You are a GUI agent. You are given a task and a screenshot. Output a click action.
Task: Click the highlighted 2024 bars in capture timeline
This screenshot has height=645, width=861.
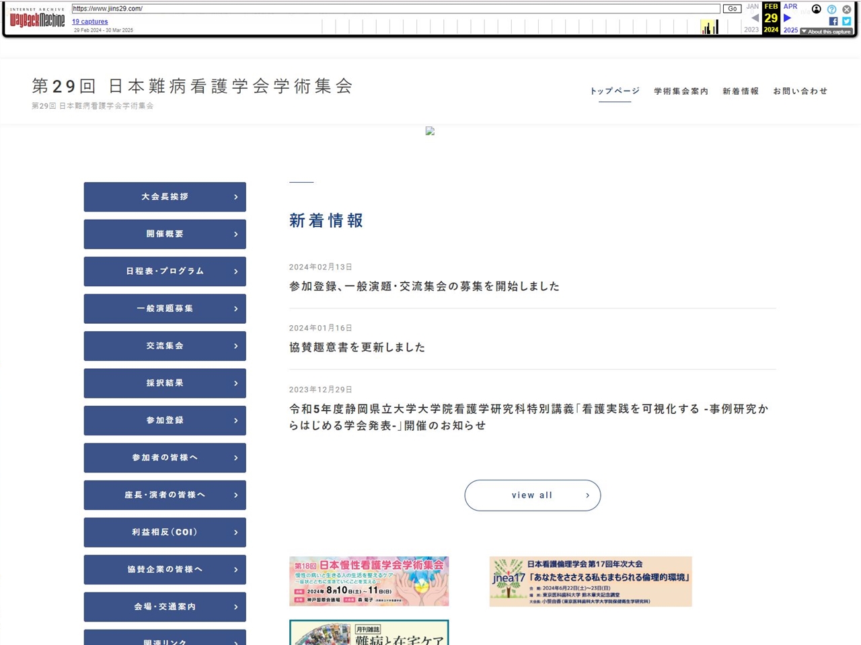709,27
